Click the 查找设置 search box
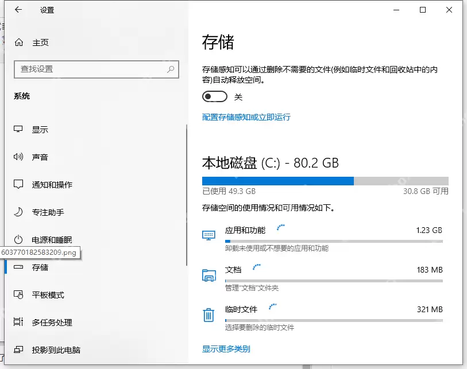This screenshot has width=467, height=369. point(97,69)
